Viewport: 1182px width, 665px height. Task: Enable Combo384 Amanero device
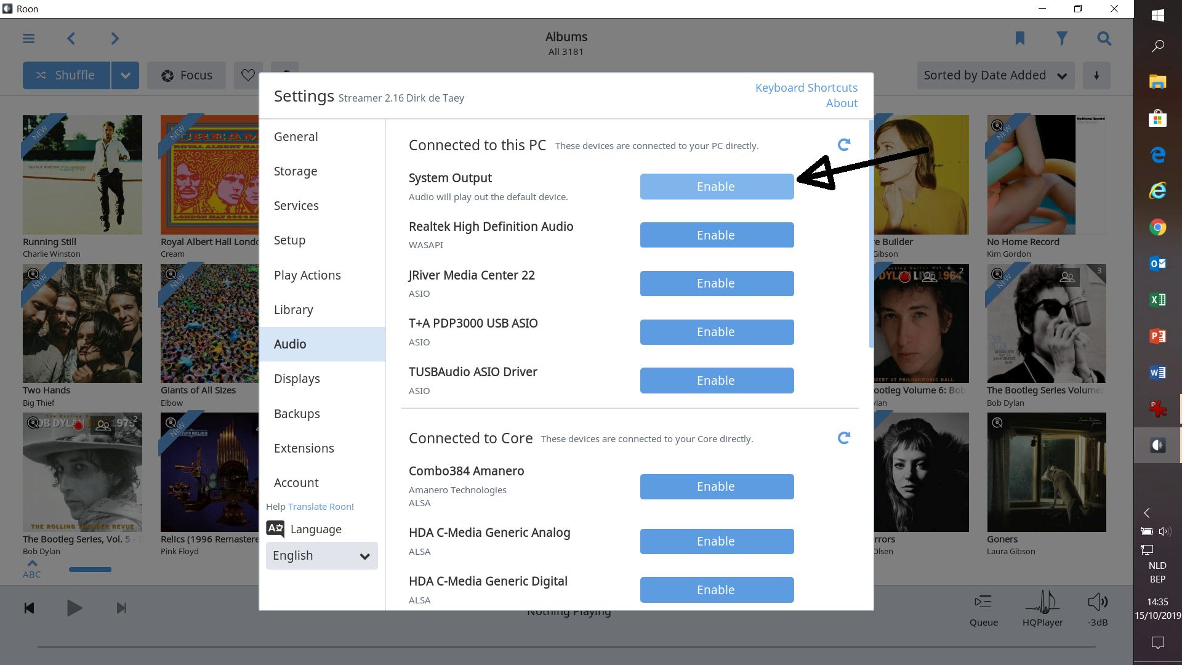[717, 486]
